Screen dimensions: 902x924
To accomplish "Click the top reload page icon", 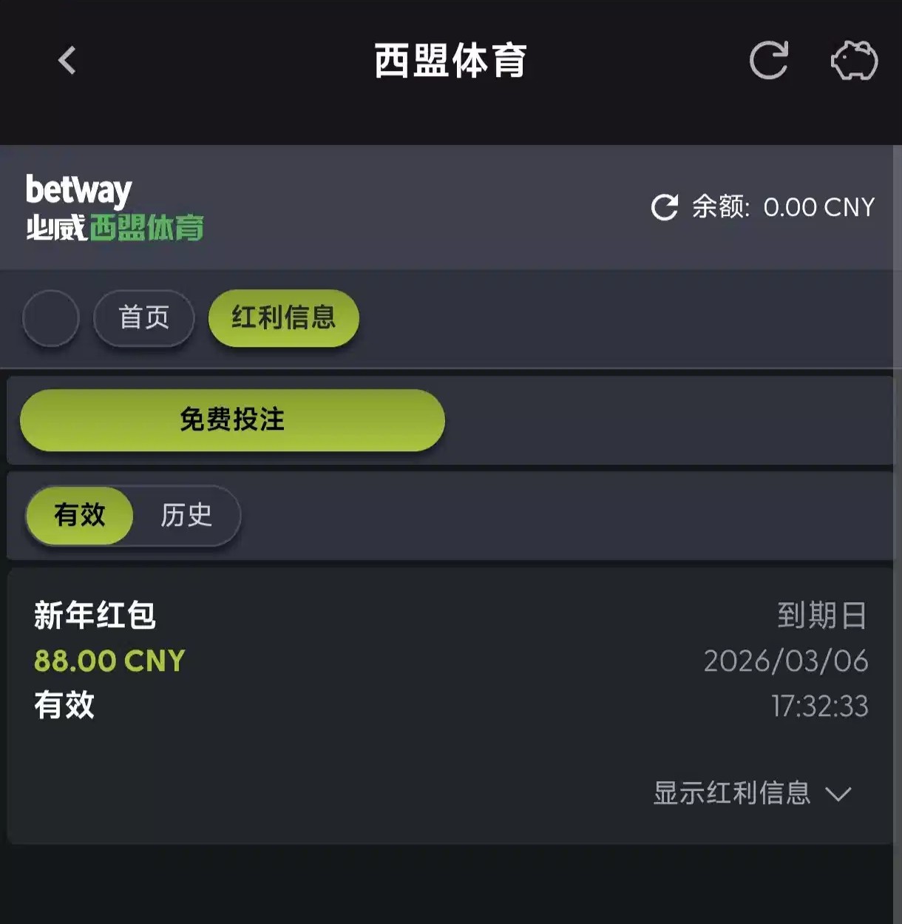I will [769, 60].
